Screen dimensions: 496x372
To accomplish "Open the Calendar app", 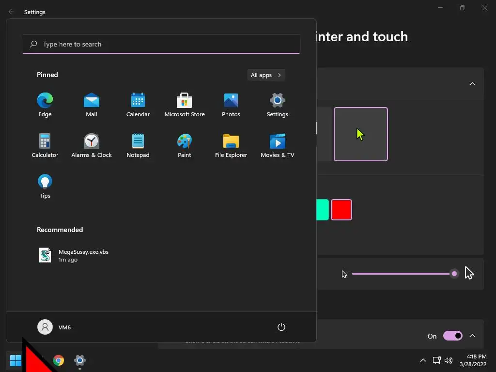I will [x=138, y=105].
